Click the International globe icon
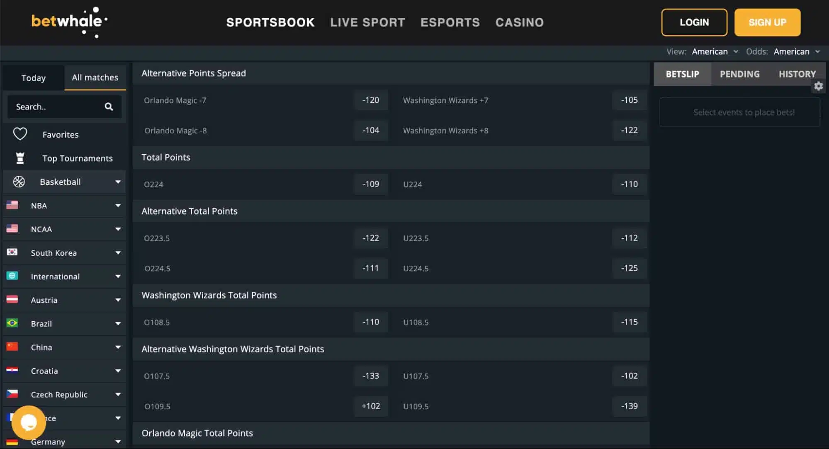The image size is (829, 449). 12,276
